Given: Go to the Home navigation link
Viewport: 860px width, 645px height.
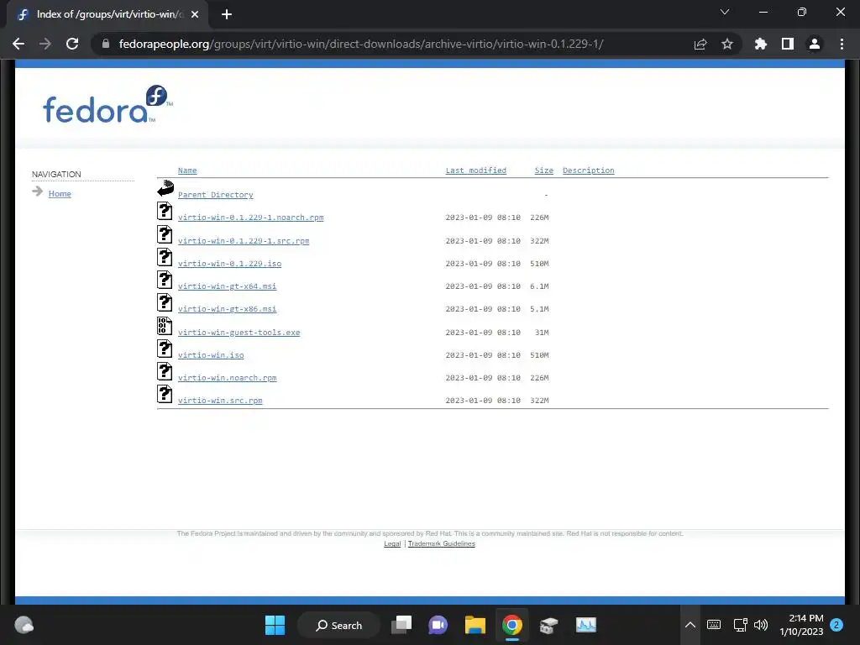Looking at the screenshot, I should tap(60, 194).
